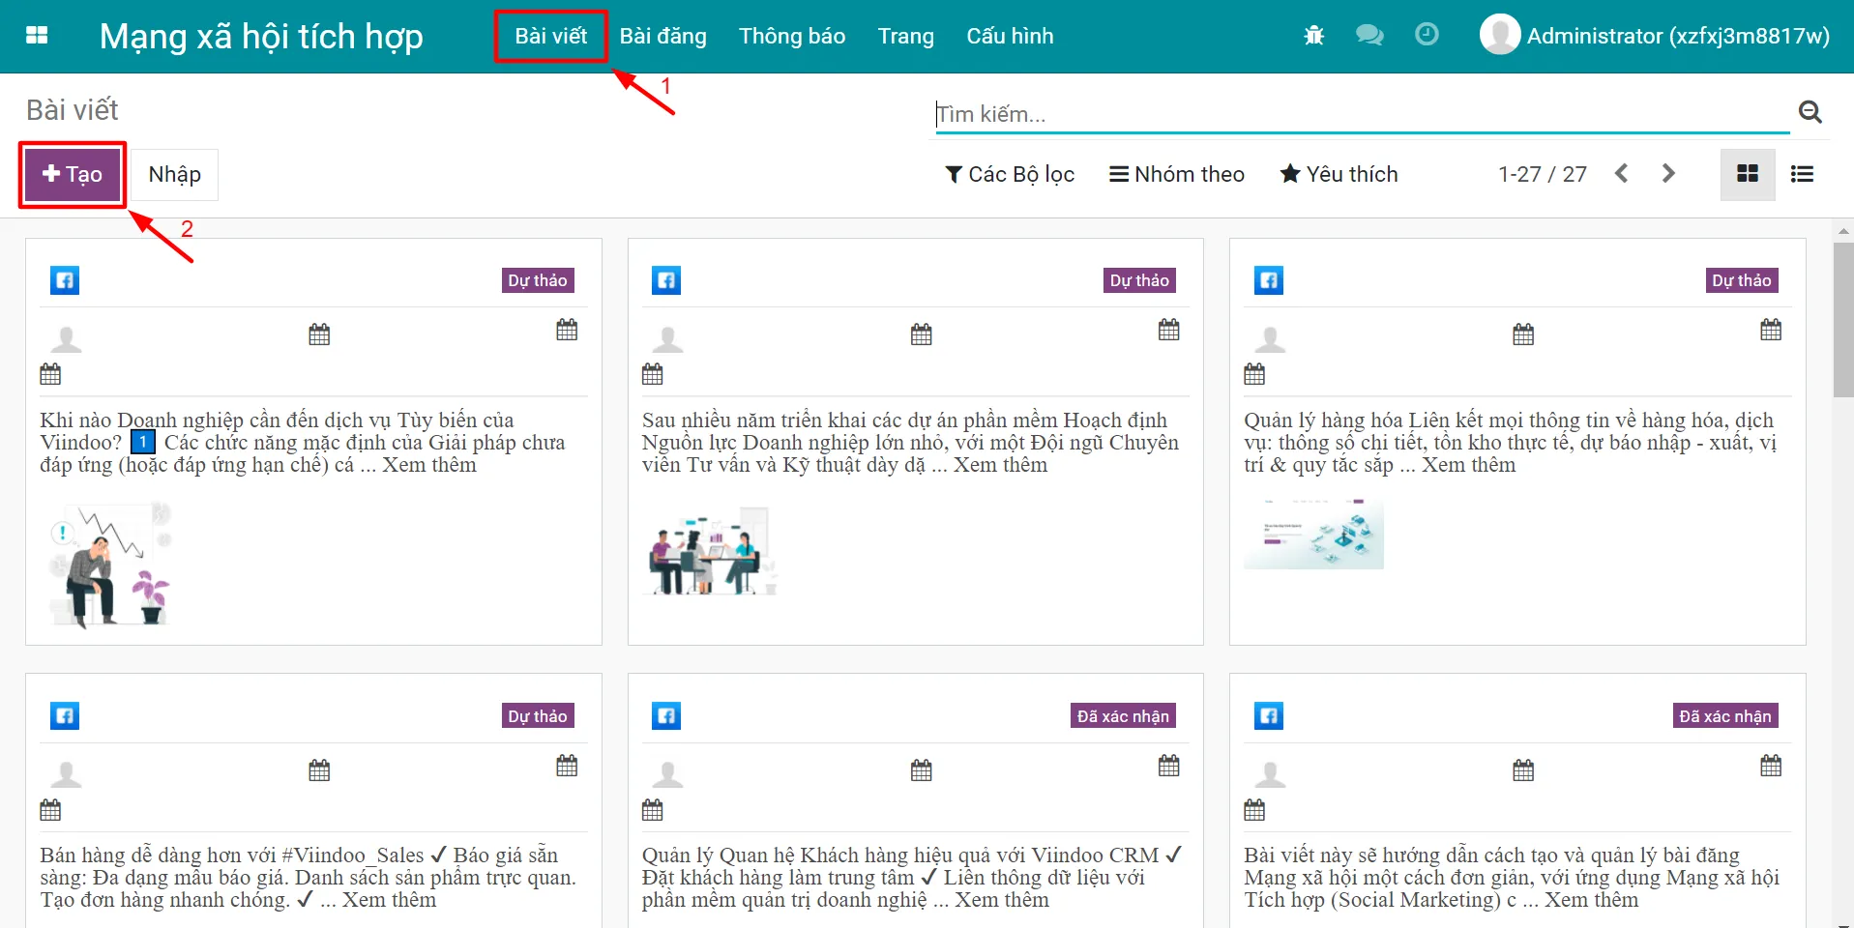Click Xem thêm on 'Quản lý hàng hóa' card
This screenshot has height=928, width=1854.
coord(1469,465)
